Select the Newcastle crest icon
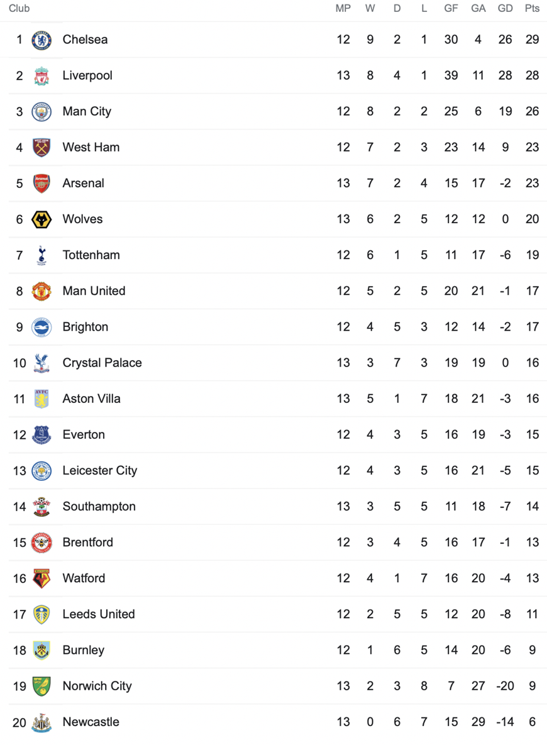The image size is (547, 745). click(41, 722)
